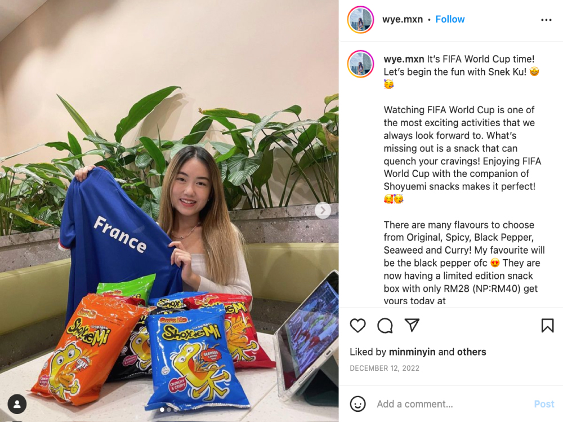View minminyin's profile in the likes line
Viewport: 563px width, 422px height.
(412, 352)
